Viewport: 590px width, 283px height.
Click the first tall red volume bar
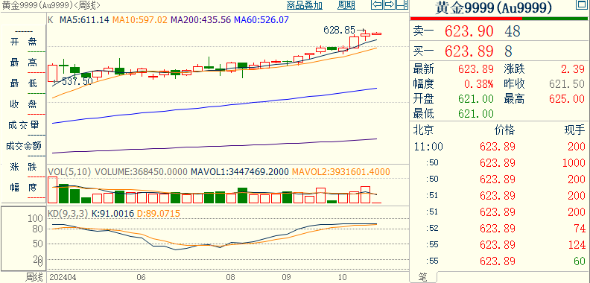click(53, 190)
